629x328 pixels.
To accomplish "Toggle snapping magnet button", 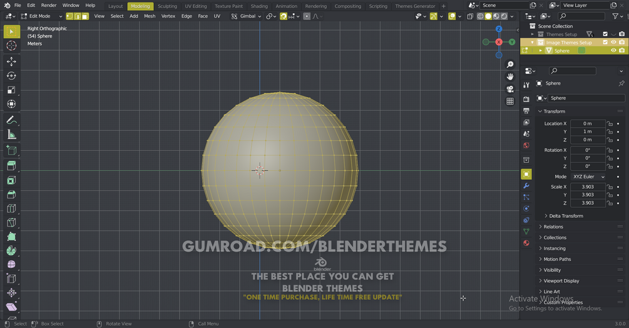I will [x=284, y=16].
